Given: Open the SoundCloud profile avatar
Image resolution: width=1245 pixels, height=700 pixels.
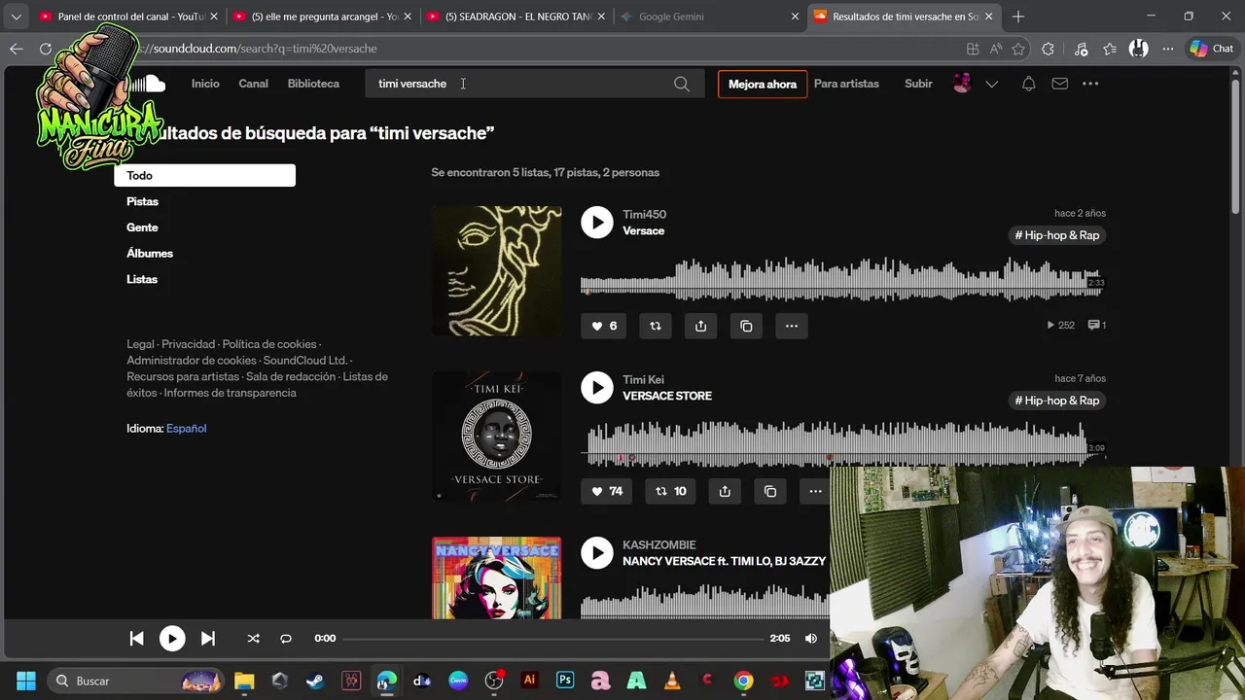Looking at the screenshot, I should click(962, 84).
